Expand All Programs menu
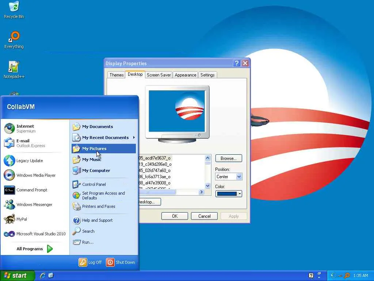The width and height of the screenshot is (374, 281). [x=34, y=249]
